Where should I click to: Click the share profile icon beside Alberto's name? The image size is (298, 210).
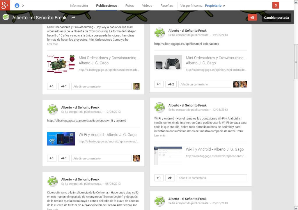point(73,17)
